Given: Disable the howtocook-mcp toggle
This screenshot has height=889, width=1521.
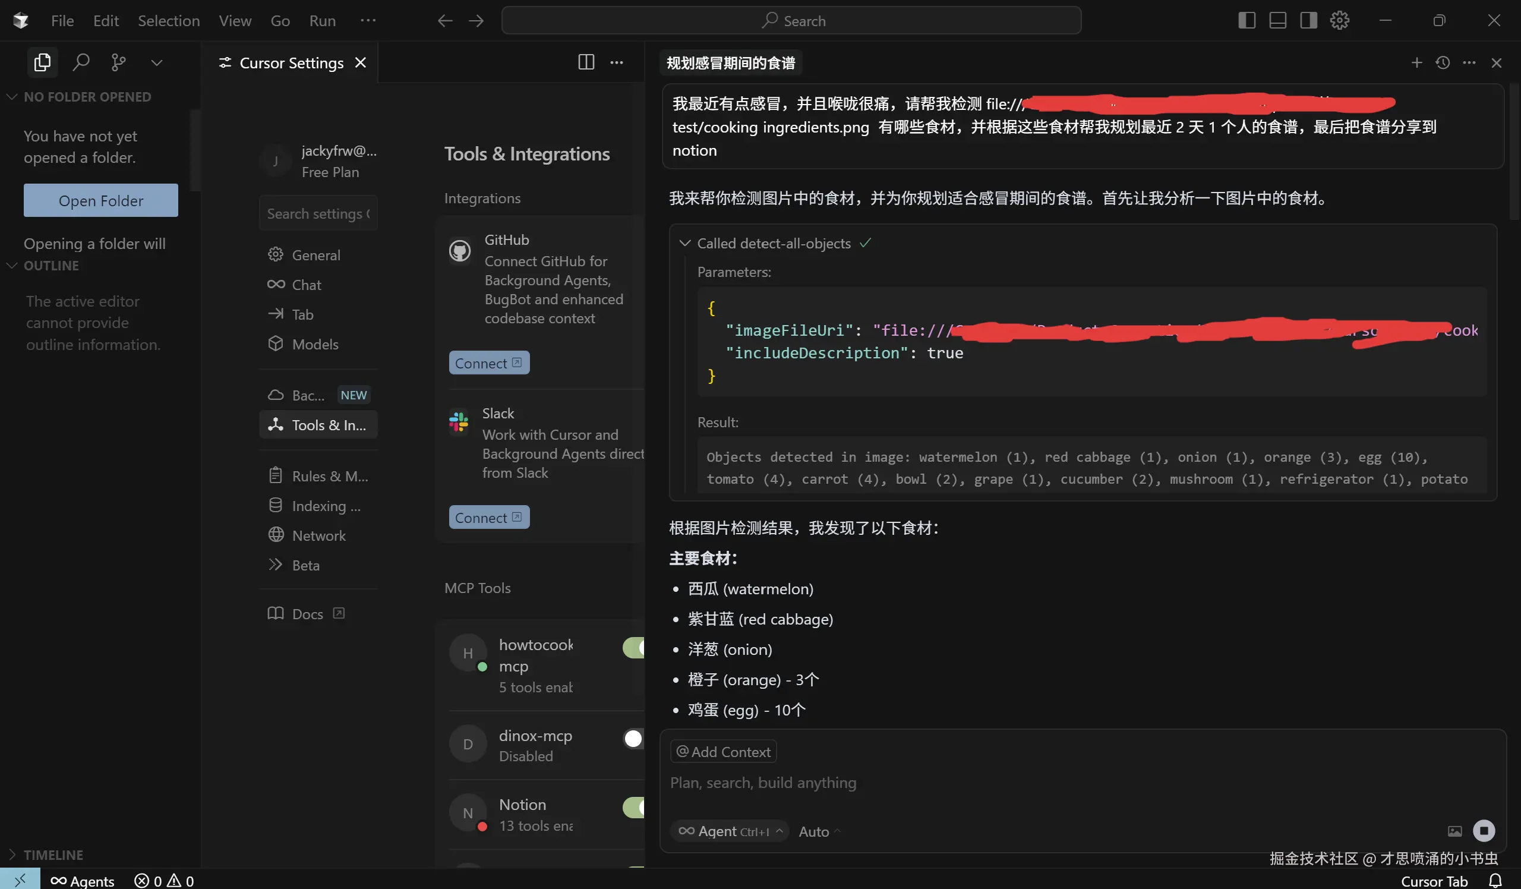Looking at the screenshot, I should coord(634,648).
